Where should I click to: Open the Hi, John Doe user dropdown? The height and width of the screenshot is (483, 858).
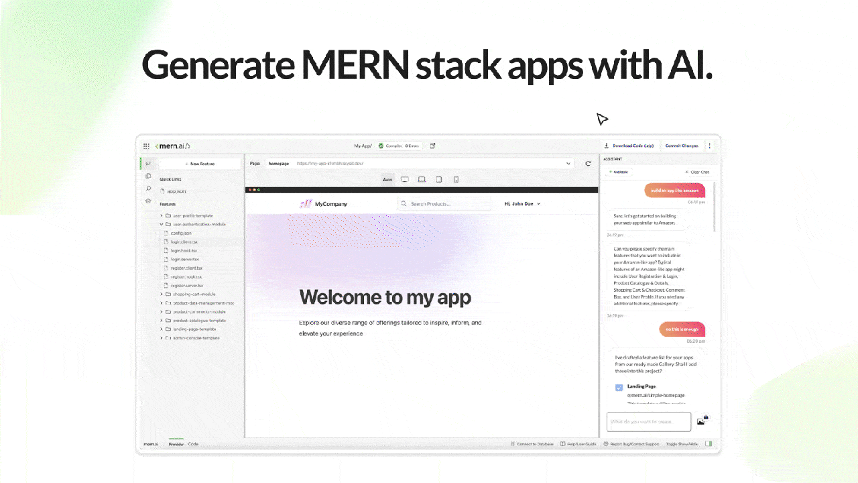click(x=522, y=203)
